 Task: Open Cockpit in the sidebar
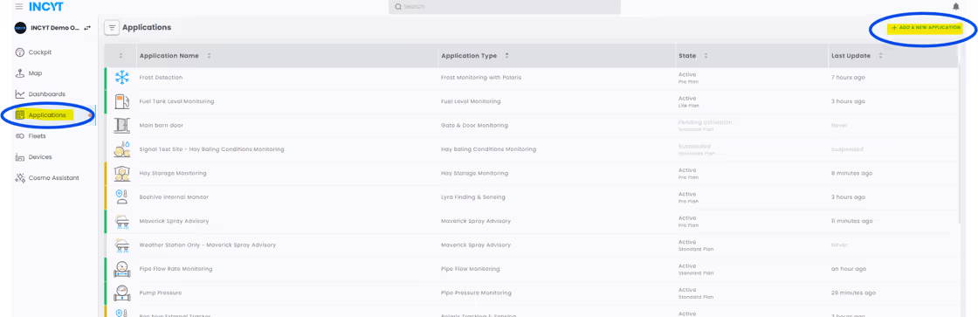click(40, 52)
